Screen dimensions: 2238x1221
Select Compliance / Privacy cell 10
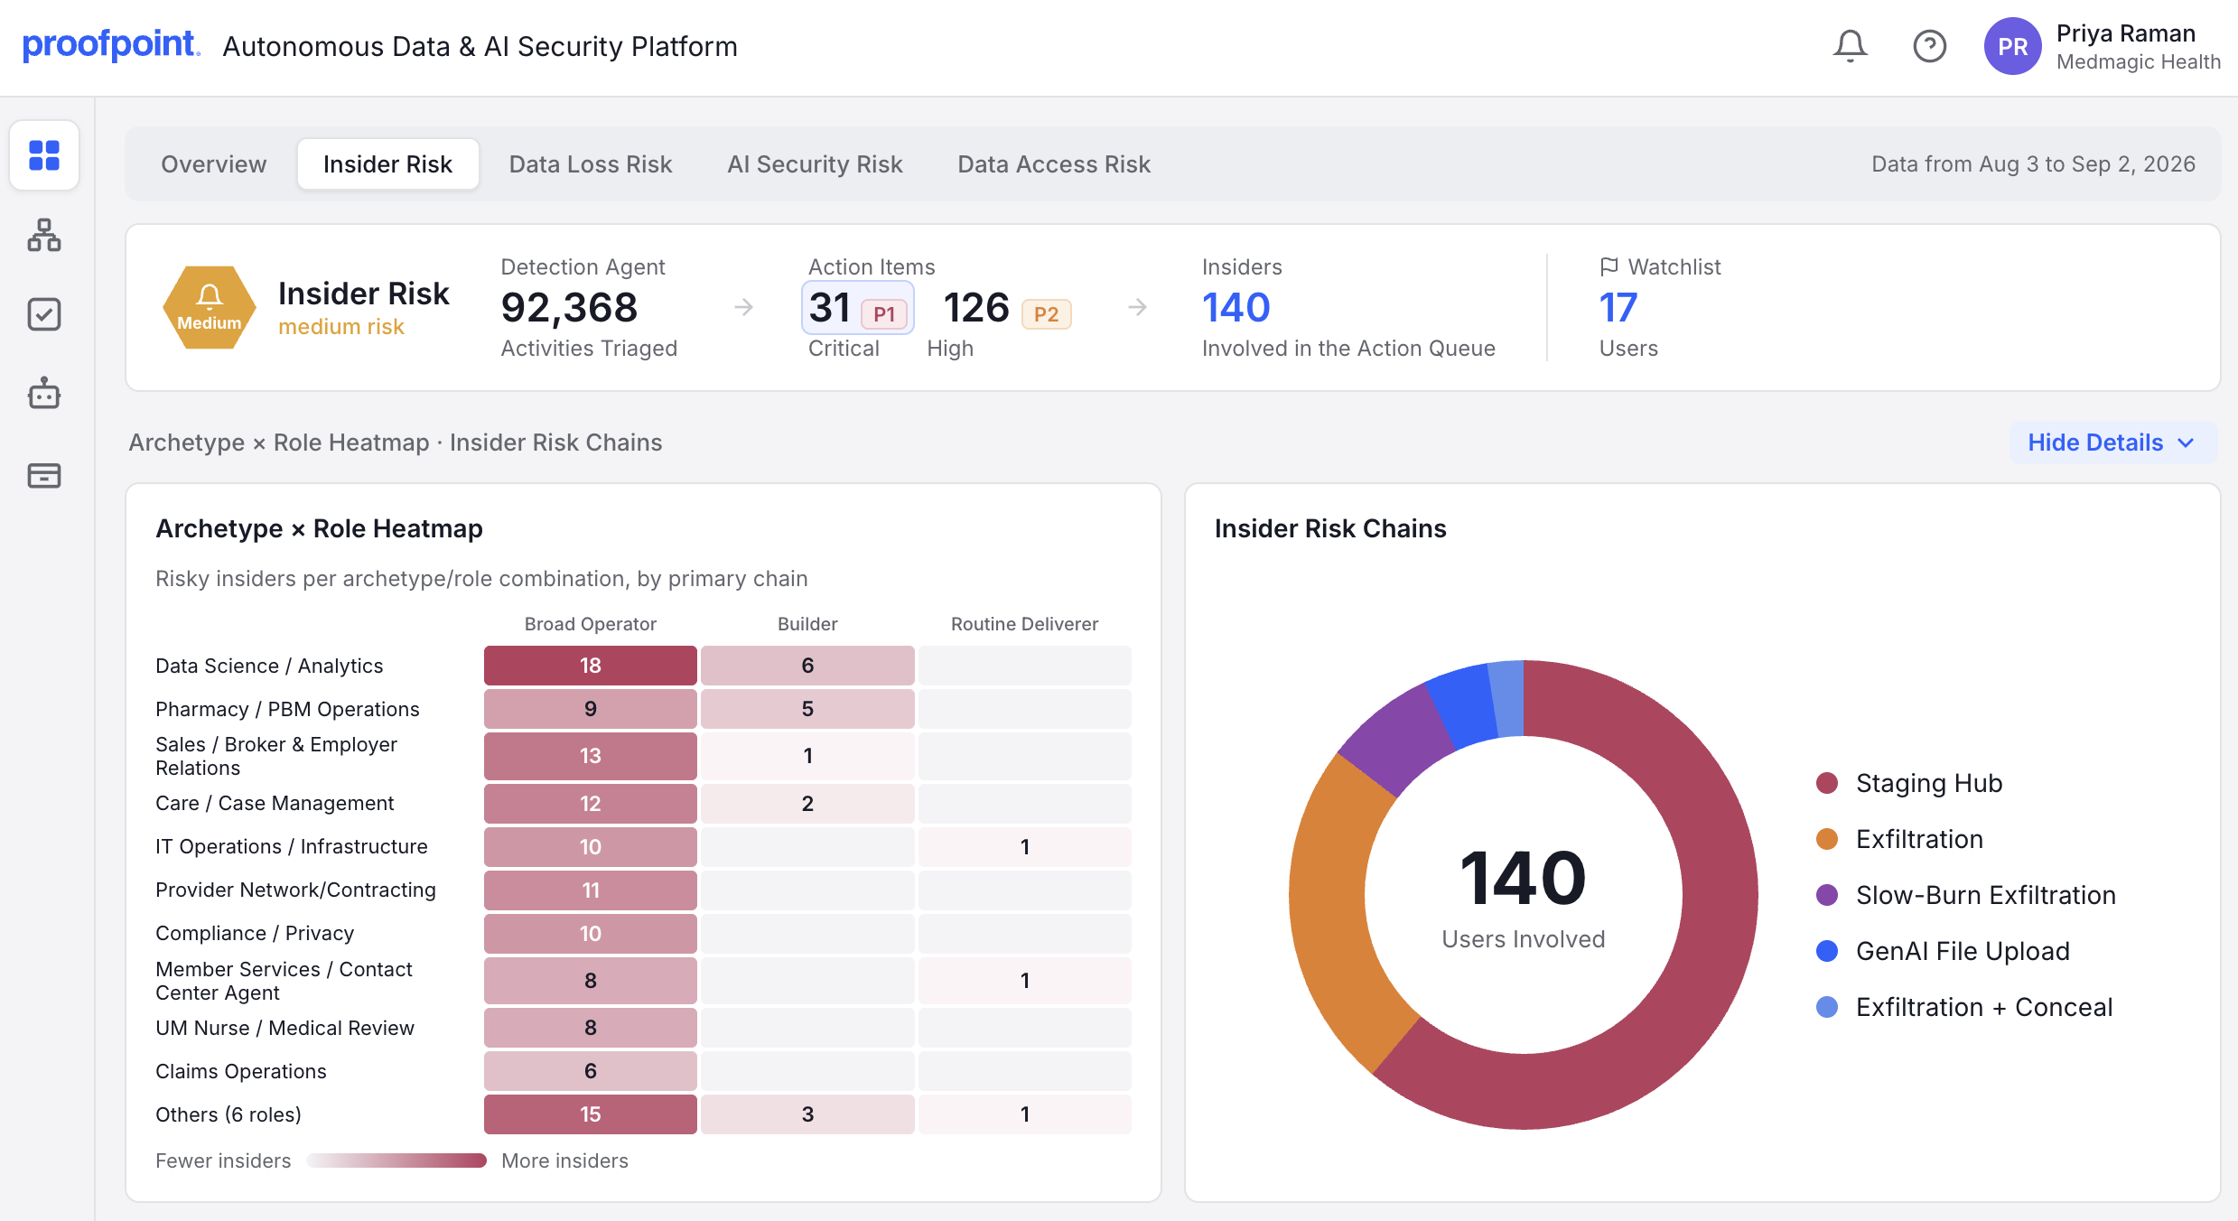pyautogui.click(x=591, y=934)
